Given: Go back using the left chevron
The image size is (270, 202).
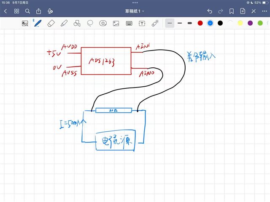Looking at the screenshot, I should tap(5, 11).
